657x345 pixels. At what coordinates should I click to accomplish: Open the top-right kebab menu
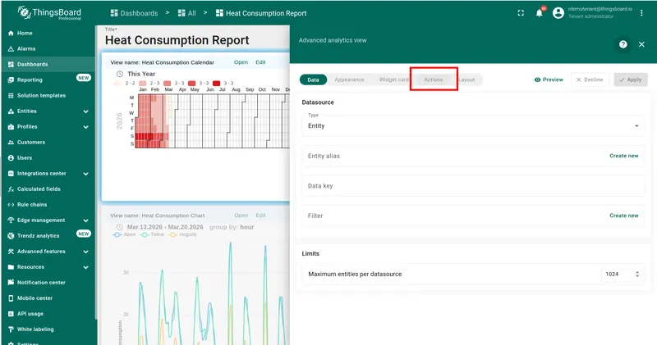click(x=641, y=13)
